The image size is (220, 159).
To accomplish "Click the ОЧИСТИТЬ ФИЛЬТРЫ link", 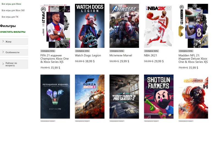I will tap(13, 32).
